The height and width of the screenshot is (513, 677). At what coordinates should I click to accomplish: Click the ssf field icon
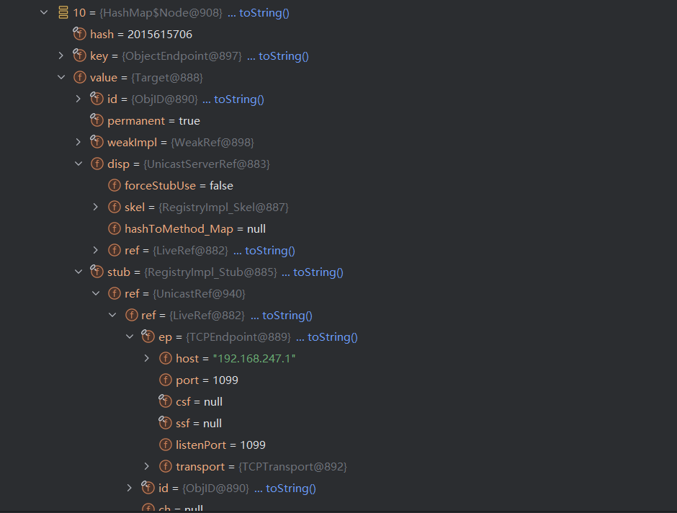[165, 424]
